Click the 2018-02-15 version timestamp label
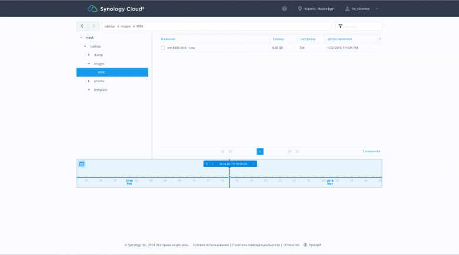 [x=233, y=164]
